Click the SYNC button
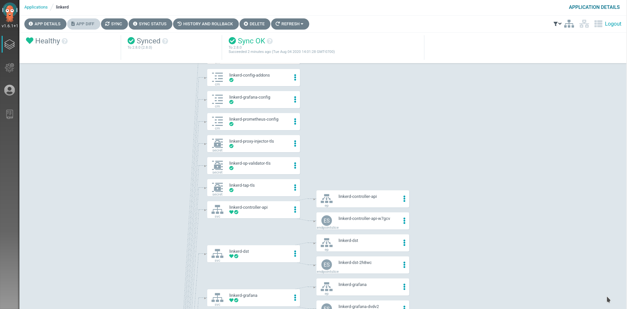Image resolution: width=627 pixels, height=309 pixels. pyautogui.click(x=114, y=24)
